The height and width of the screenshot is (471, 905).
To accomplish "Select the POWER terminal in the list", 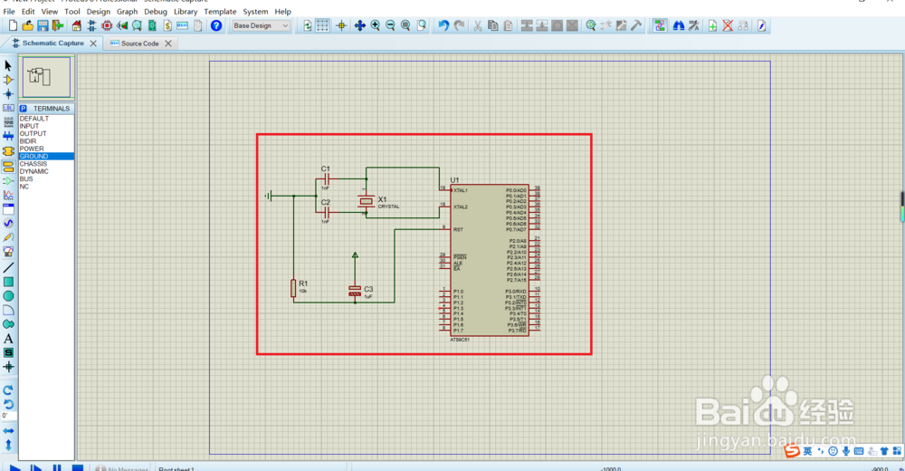I will point(46,149).
